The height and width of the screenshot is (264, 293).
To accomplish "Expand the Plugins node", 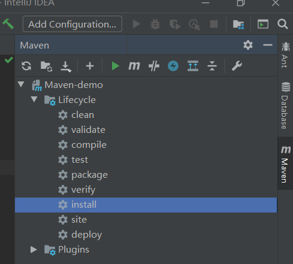I will pos(34,250).
